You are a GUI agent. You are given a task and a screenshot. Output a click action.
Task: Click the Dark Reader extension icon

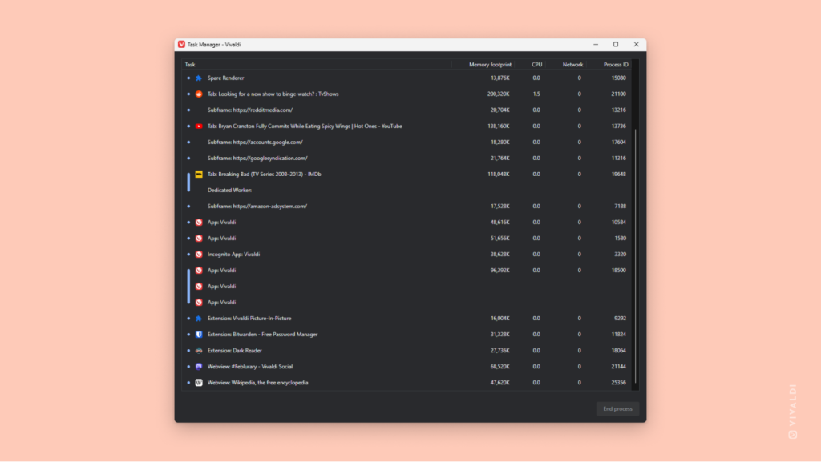coord(199,351)
